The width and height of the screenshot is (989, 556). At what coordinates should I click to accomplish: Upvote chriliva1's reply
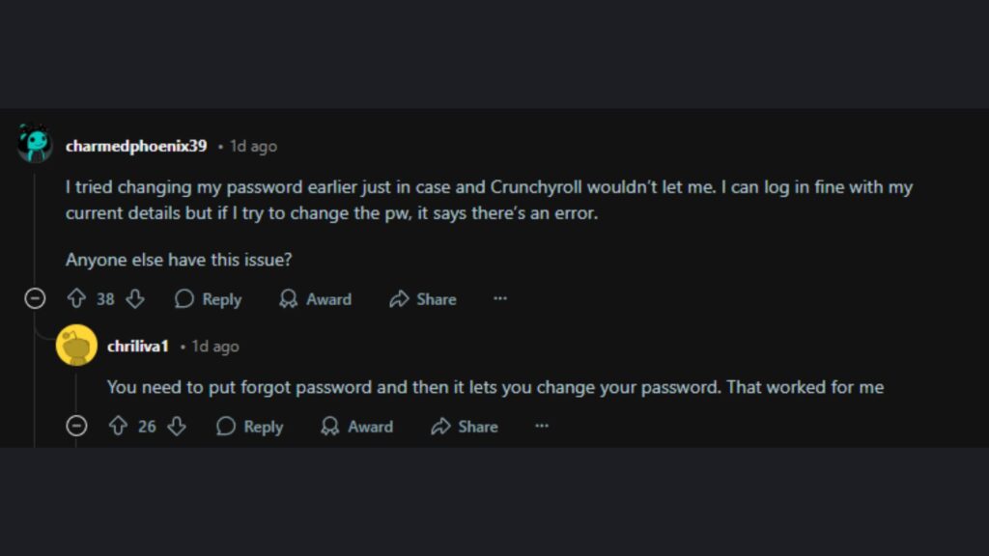tap(116, 426)
